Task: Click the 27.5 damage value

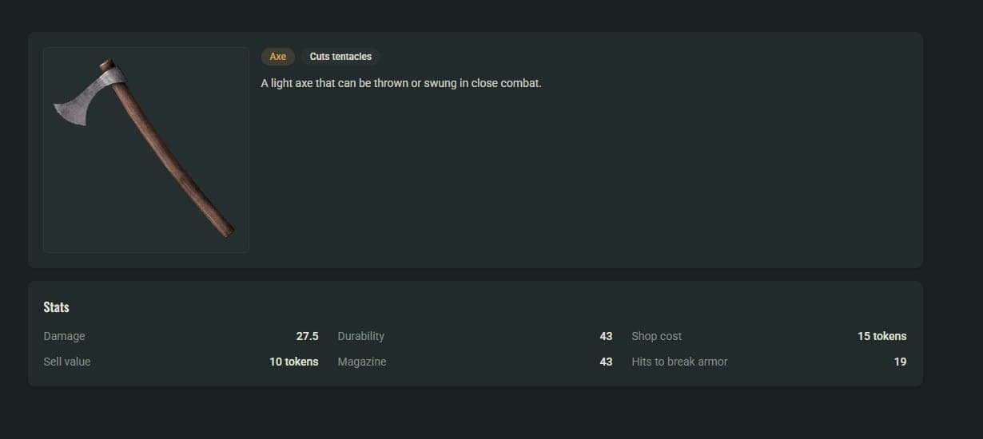Action: [x=307, y=336]
